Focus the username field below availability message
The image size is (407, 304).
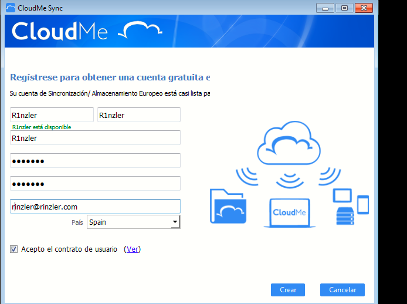(x=95, y=138)
